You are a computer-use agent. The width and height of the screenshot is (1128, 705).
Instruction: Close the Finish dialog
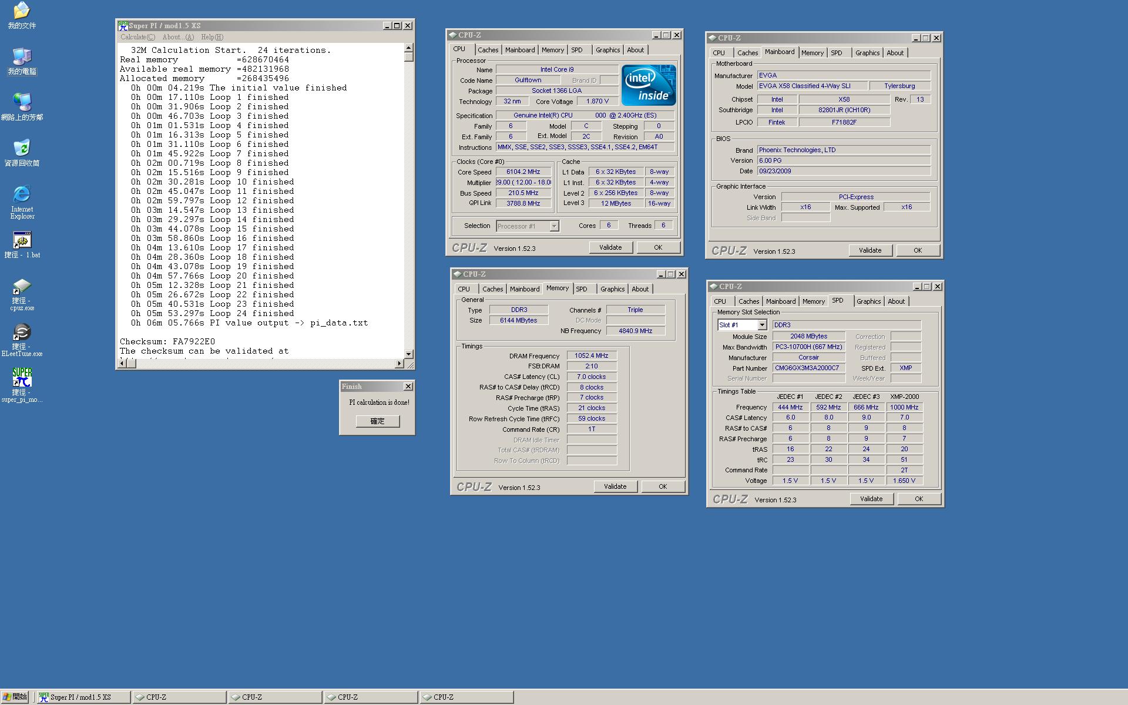[x=408, y=387]
